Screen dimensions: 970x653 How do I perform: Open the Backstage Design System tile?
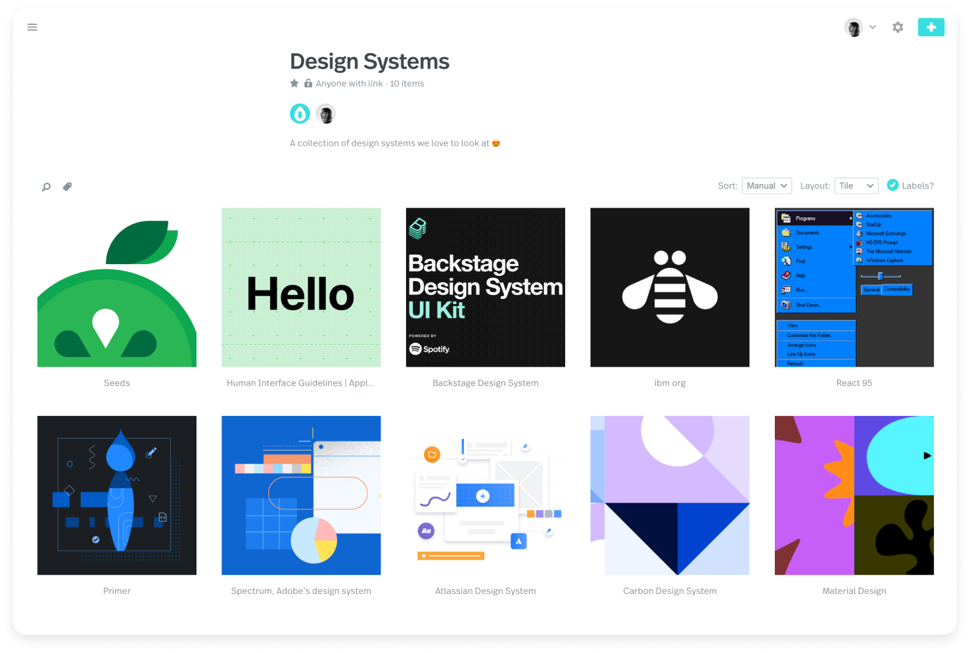[486, 288]
